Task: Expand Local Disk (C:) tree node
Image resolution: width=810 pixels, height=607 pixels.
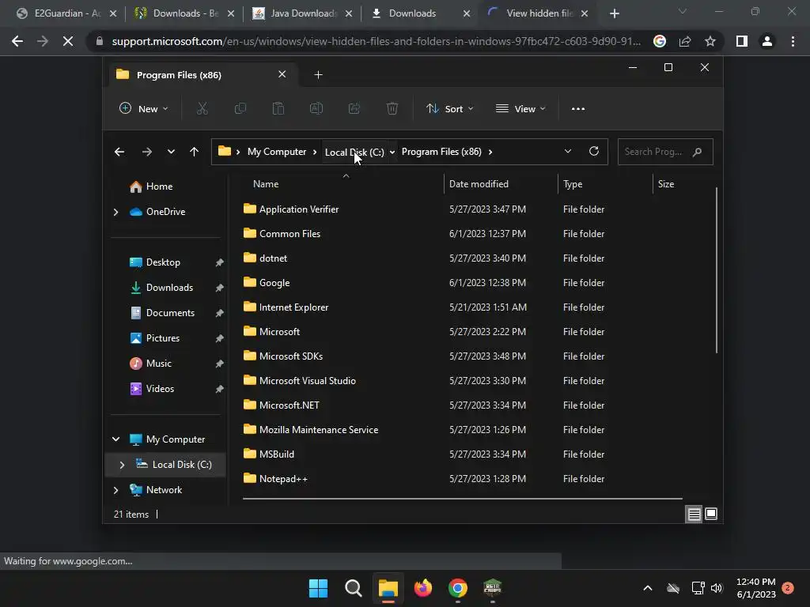Action: click(x=122, y=465)
